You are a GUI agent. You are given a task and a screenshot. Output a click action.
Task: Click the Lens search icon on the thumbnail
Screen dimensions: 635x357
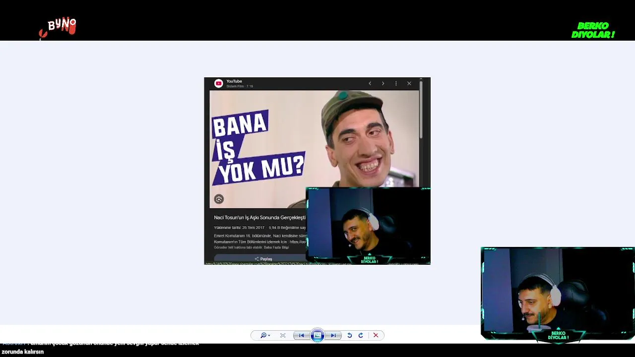pos(219,199)
